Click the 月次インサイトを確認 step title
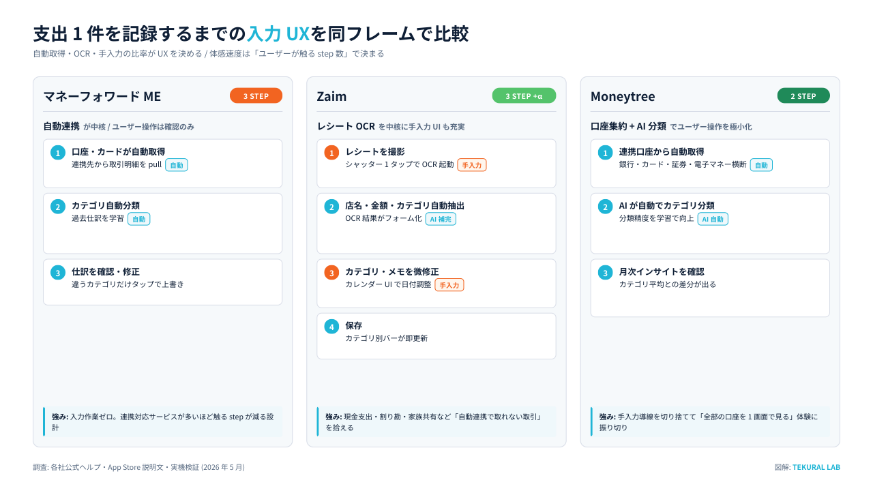Image resolution: width=873 pixels, height=491 pixels. tap(662, 271)
